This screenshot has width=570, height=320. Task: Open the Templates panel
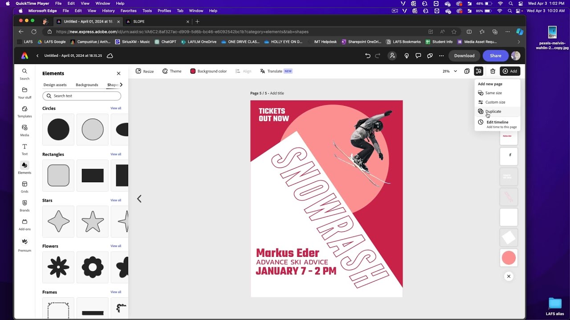coord(24,112)
